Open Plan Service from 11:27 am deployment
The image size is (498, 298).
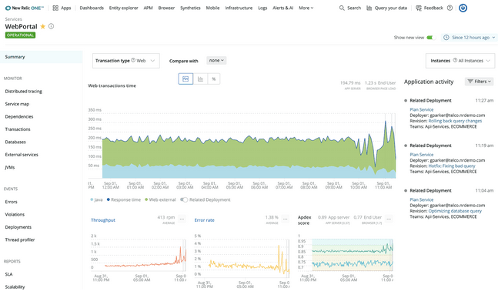pos(422,109)
